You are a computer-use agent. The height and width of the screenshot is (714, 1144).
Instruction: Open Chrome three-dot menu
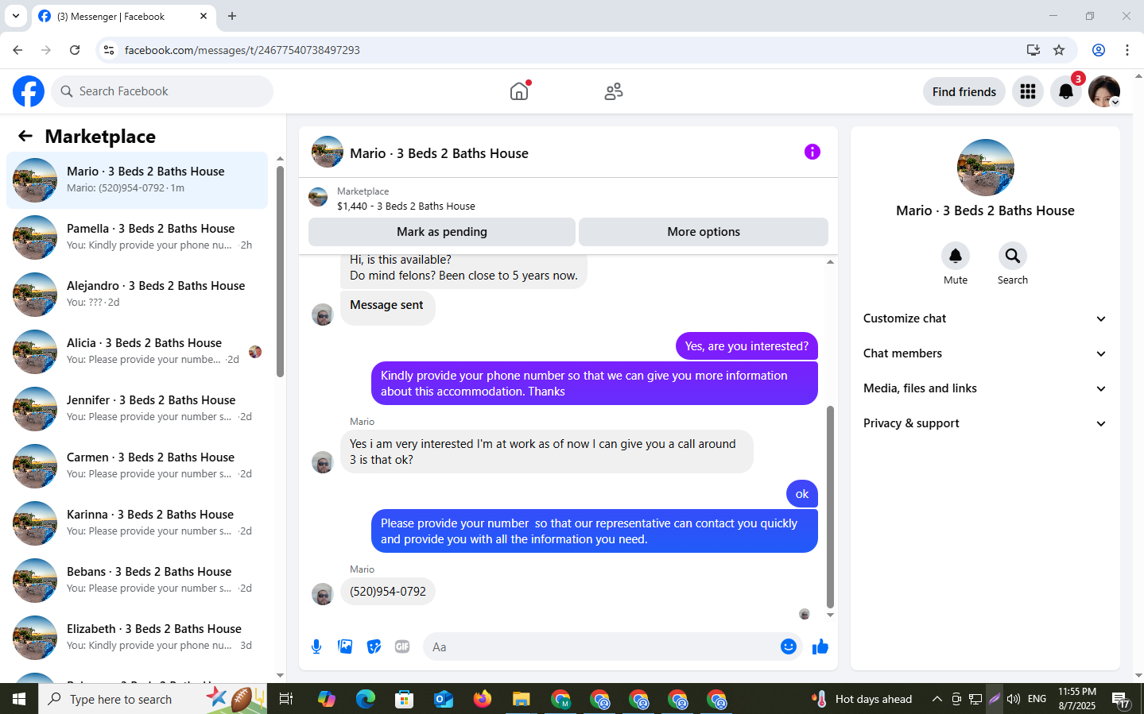[1127, 50]
